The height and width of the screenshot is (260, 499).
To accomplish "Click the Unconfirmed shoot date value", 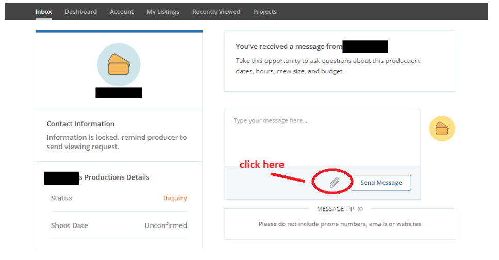I will [x=166, y=225].
